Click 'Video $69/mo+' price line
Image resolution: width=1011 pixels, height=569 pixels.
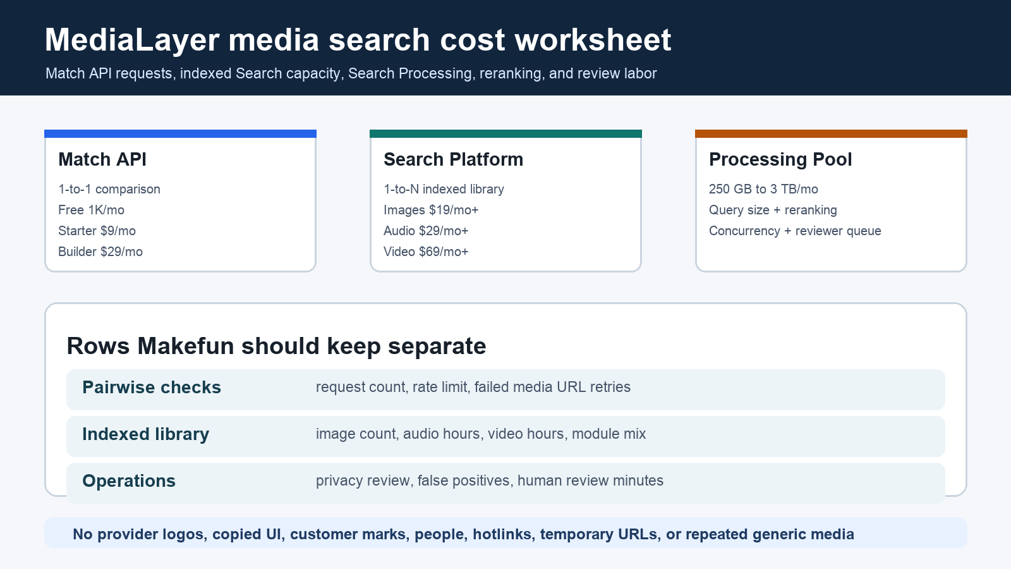[x=426, y=252]
